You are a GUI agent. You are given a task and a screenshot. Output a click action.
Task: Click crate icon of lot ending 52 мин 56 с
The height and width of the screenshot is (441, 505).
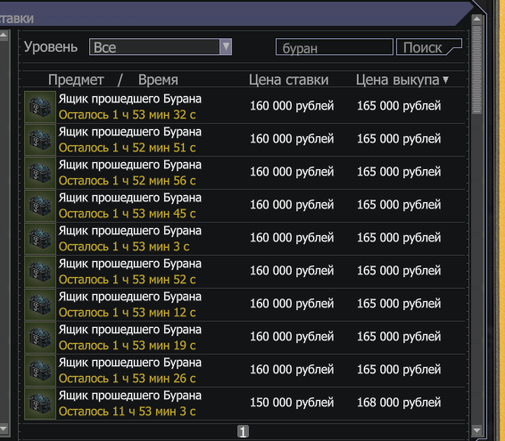[x=40, y=173]
